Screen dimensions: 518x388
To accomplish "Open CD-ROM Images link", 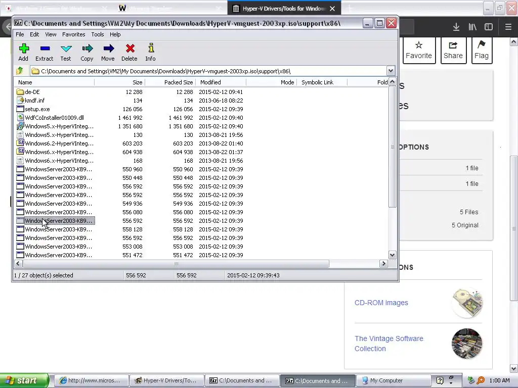I will 381,303.
